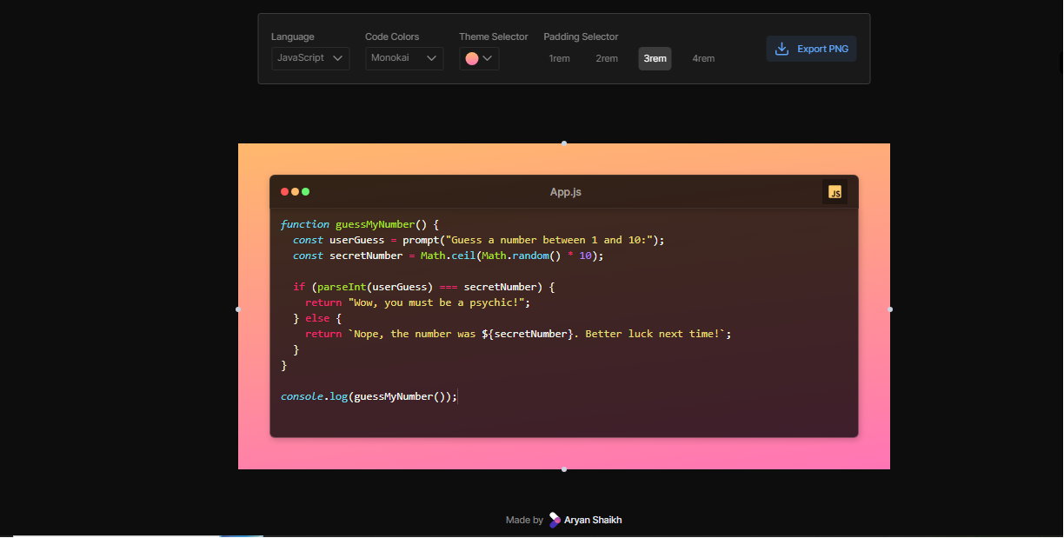This screenshot has height=538, width=1064.
Task: Expand the Monokai code colors dropdown
Action: tap(404, 58)
